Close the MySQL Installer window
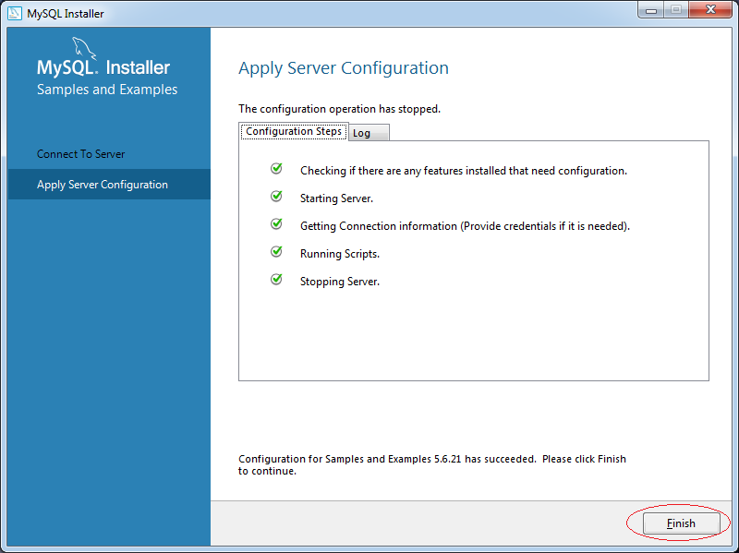Viewport: 739px width, 553px height. pos(710,10)
